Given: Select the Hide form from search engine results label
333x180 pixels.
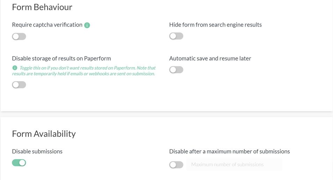Looking at the screenshot, I should [215, 25].
